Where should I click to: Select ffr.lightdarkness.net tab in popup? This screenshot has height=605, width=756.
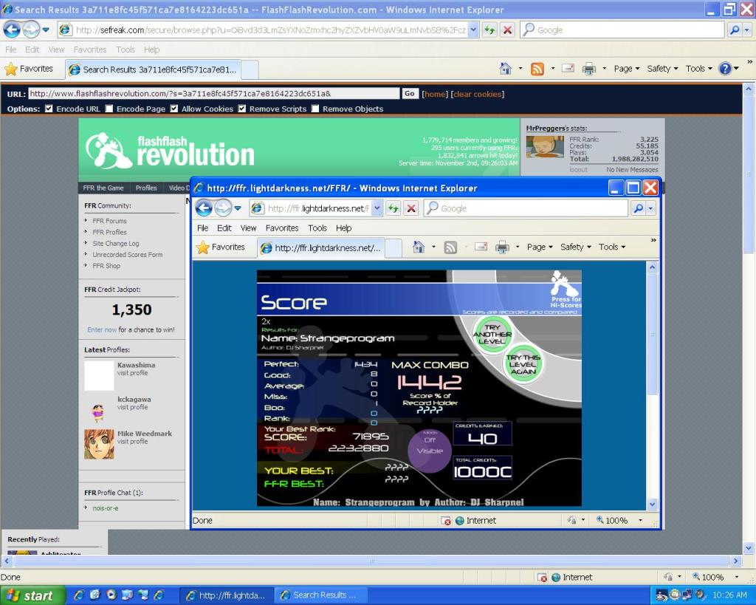(320, 248)
